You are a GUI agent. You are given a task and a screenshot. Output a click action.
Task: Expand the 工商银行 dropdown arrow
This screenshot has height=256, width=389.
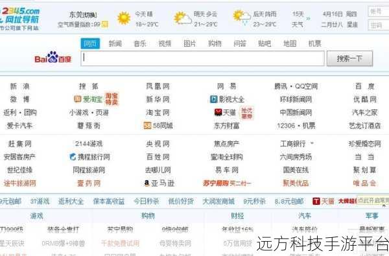coord(312,143)
